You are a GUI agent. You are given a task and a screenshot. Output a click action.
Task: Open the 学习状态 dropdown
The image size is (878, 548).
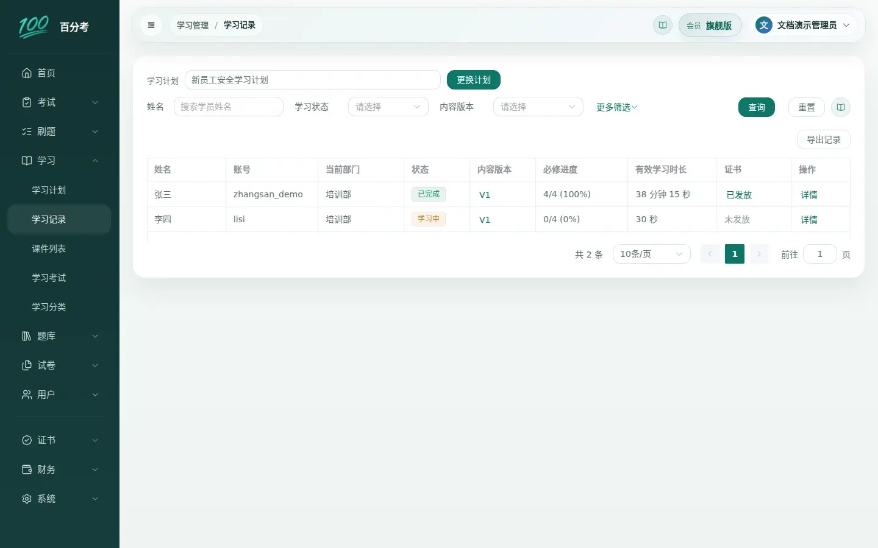pyautogui.click(x=388, y=107)
